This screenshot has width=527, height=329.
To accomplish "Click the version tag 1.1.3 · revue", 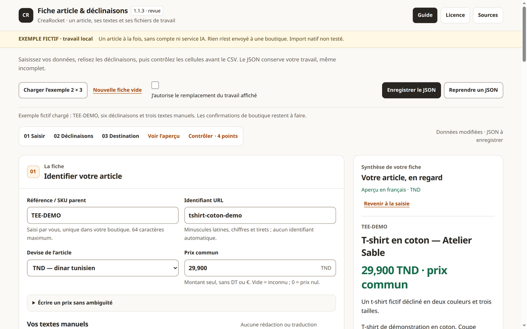I will [x=147, y=11].
